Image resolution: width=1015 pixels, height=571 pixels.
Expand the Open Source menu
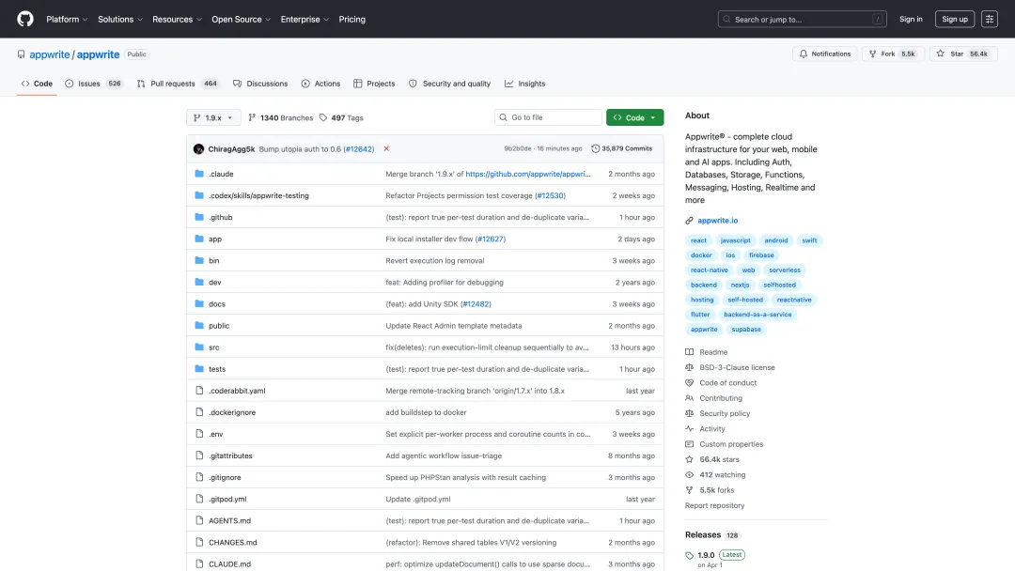point(241,20)
